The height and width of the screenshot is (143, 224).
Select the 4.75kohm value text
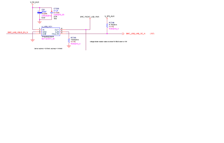click(x=113, y=25)
